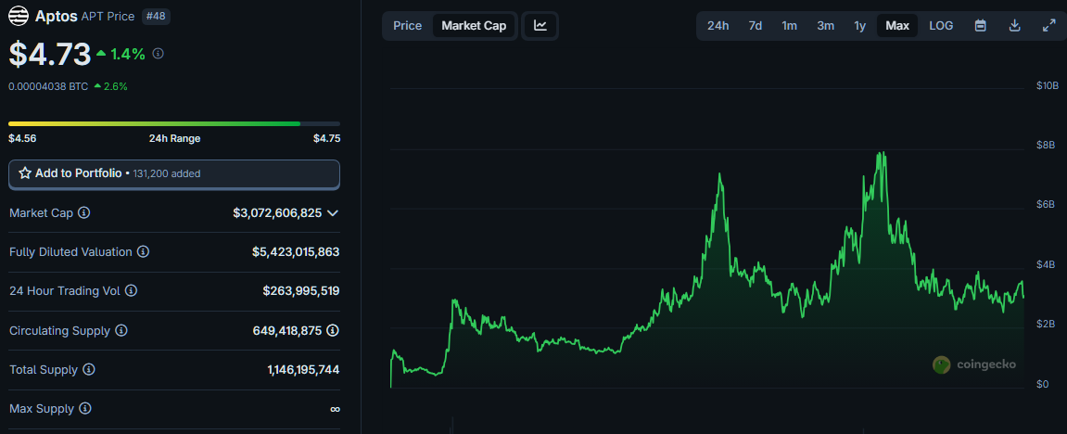The height and width of the screenshot is (434, 1067).
Task: Toggle LOG scale on chart
Action: point(941,26)
